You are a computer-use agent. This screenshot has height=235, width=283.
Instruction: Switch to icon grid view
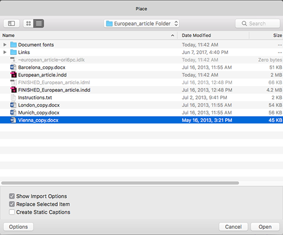[x=28, y=23]
